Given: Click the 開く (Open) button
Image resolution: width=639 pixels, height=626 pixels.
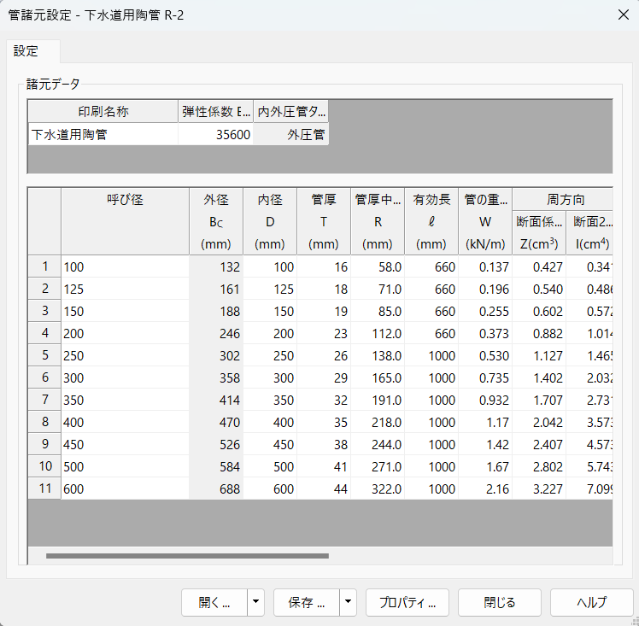Looking at the screenshot, I should click(x=214, y=602).
